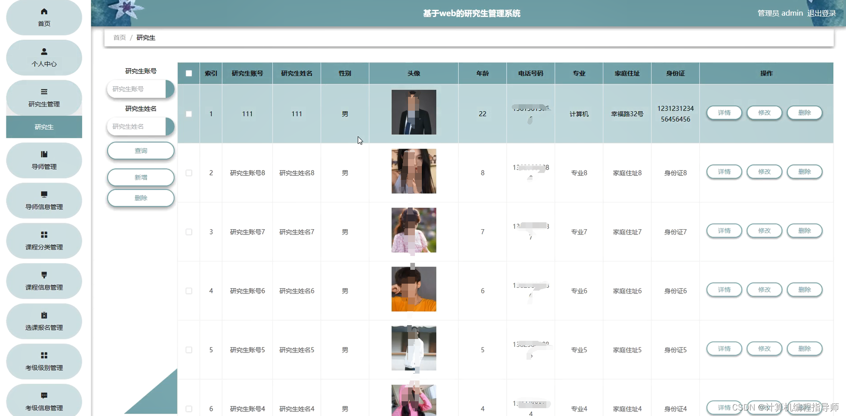Click the clipboard icon above 选课报名管理
The width and height of the screenshot is (846, 416).
(44, 315)
